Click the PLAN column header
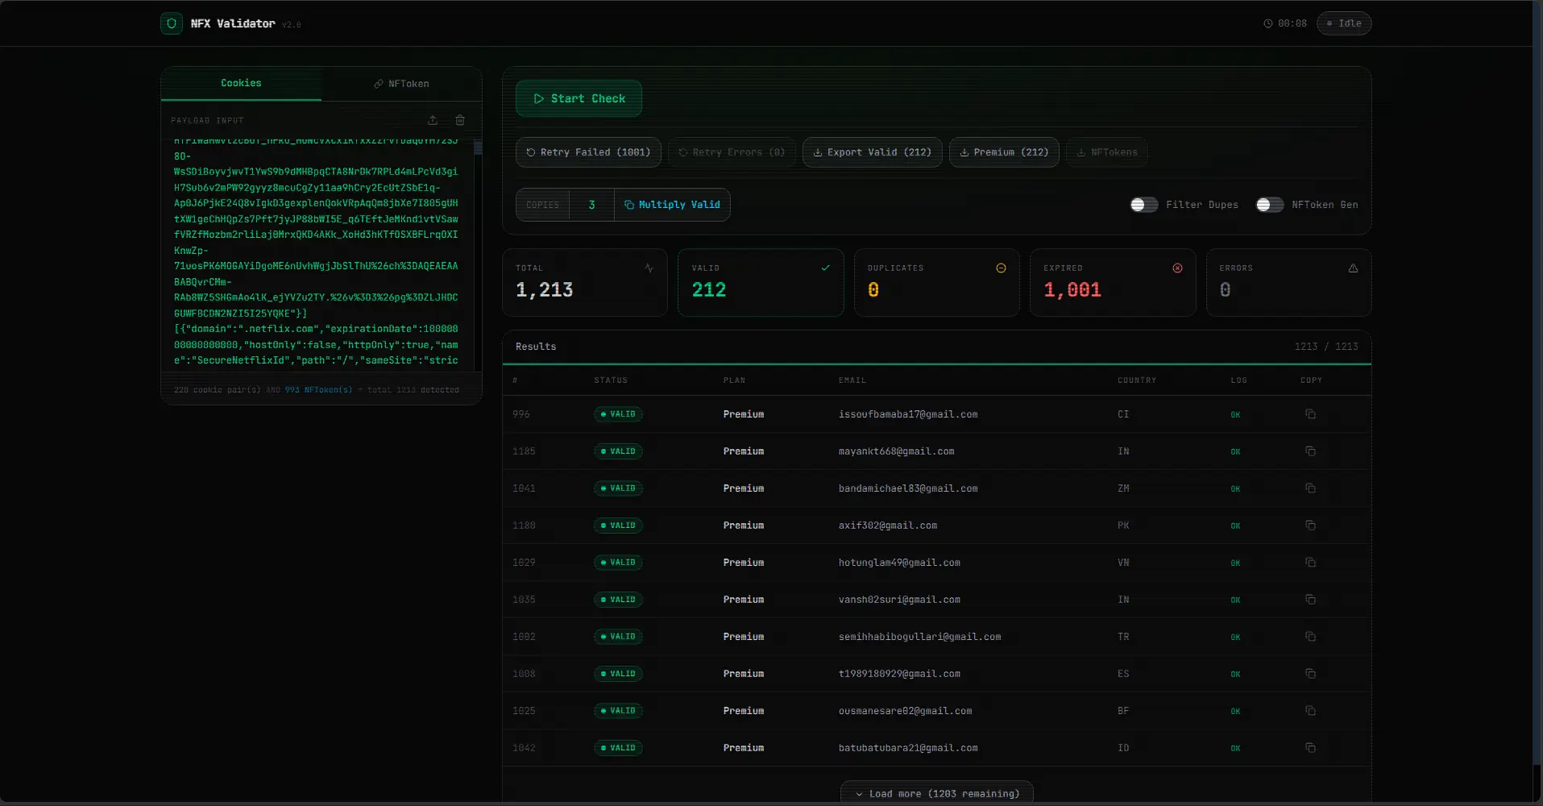The width and height of the screenshot is (1543, 806). tap(734, 380)
